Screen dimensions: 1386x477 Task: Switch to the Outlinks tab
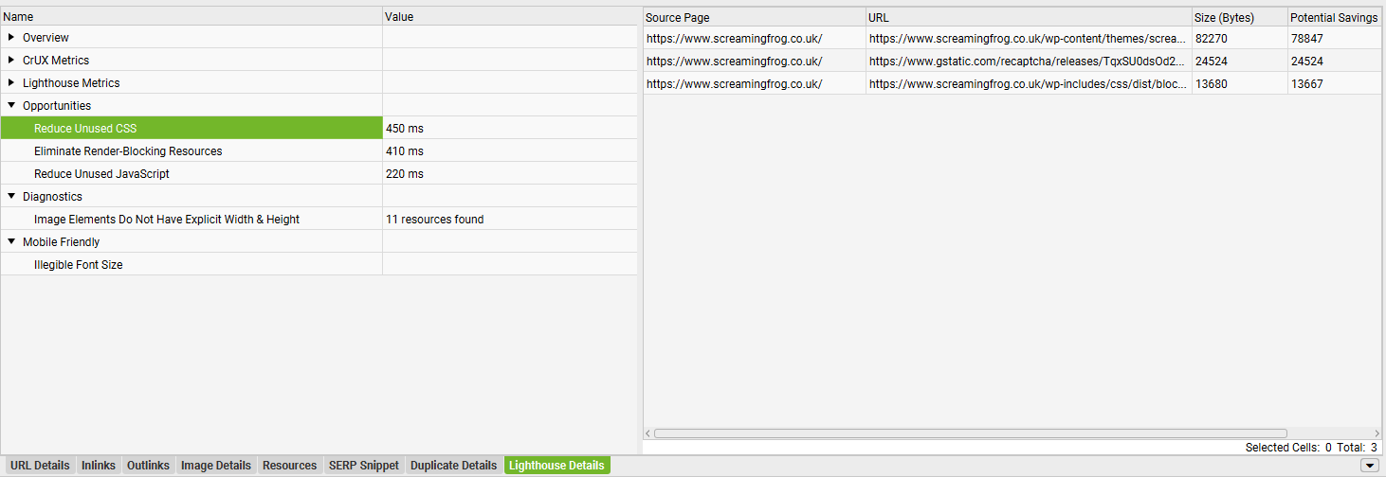(148, 466)
